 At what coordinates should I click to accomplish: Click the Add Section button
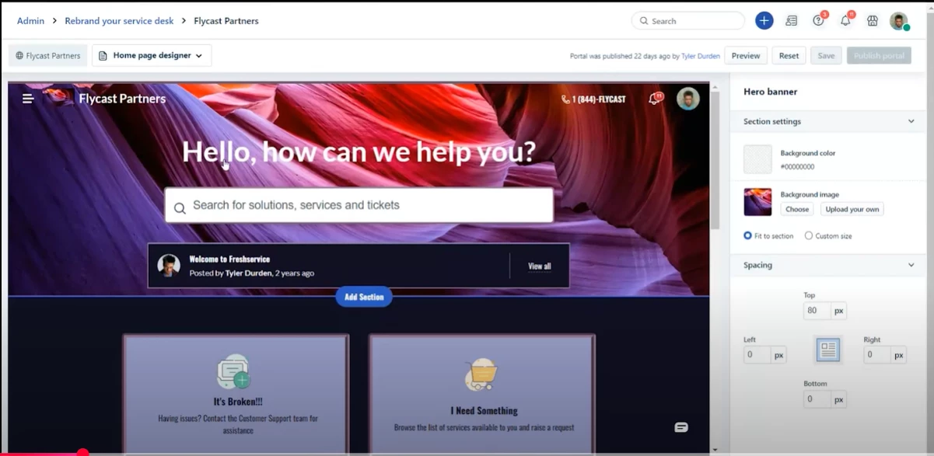click(x=364, y=297)
